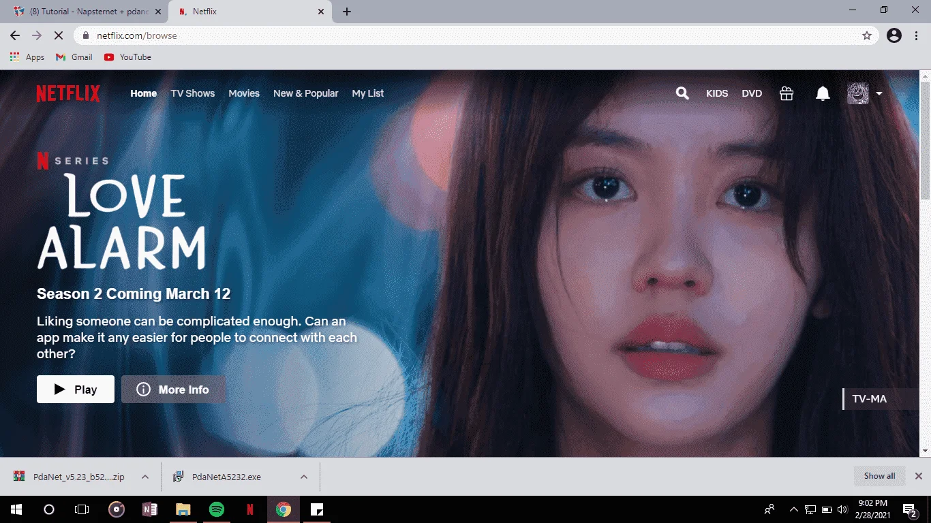Select the Netflix browser tab

coord(249,12)
